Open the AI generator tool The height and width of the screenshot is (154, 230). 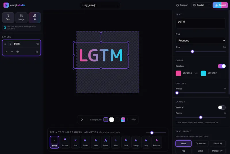click(34, 17)
